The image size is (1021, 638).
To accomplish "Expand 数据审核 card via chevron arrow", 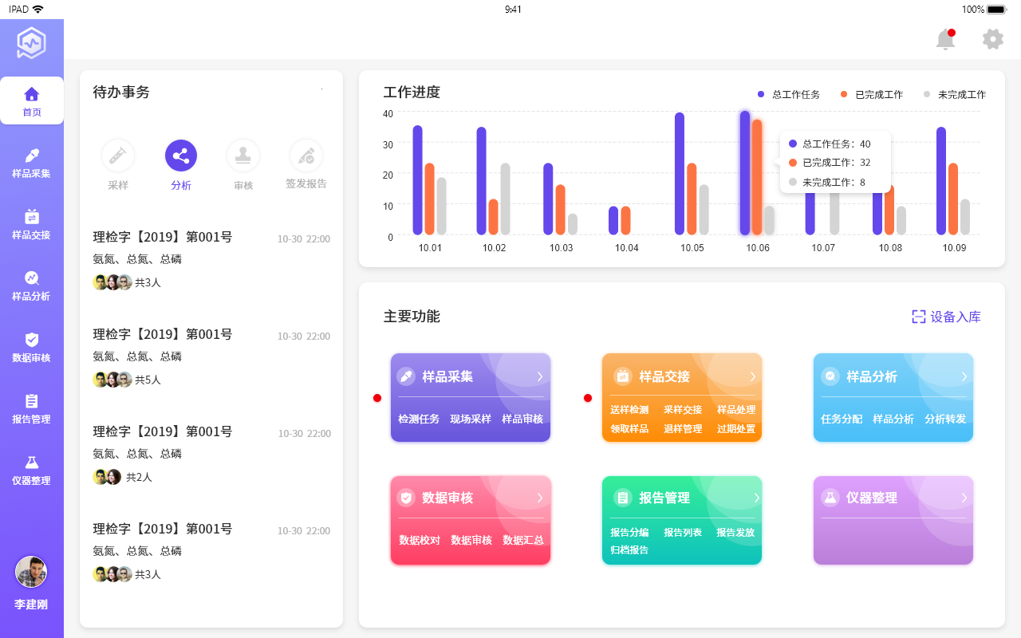I will [540, 498].
